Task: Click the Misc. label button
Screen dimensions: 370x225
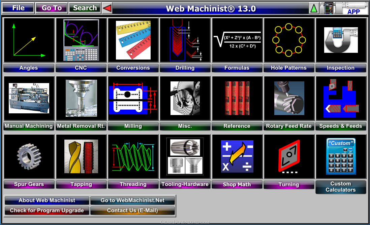Action: (185, 126)
